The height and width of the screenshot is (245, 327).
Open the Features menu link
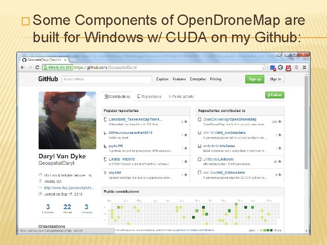tap(179, 79)
